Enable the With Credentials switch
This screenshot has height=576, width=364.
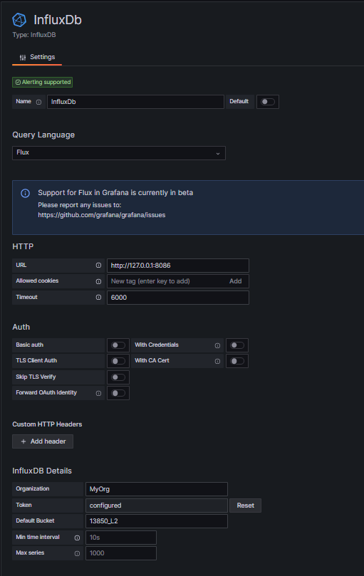pyautogui.click(x=237, y=345)
